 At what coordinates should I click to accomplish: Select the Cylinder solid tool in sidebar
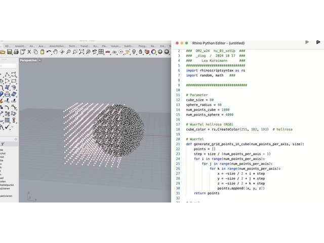[x=7, y=94]
